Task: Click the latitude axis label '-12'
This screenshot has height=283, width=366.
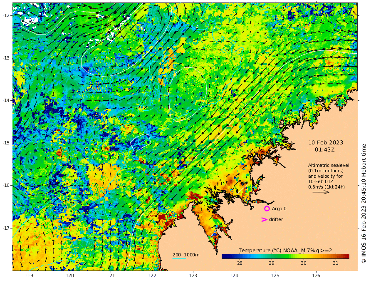Action: (x=6, y=15)
